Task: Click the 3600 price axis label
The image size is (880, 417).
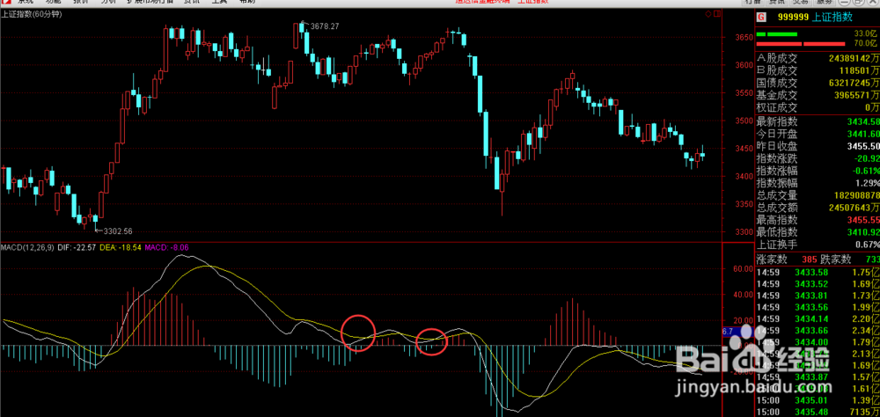Action: (743, 65)
